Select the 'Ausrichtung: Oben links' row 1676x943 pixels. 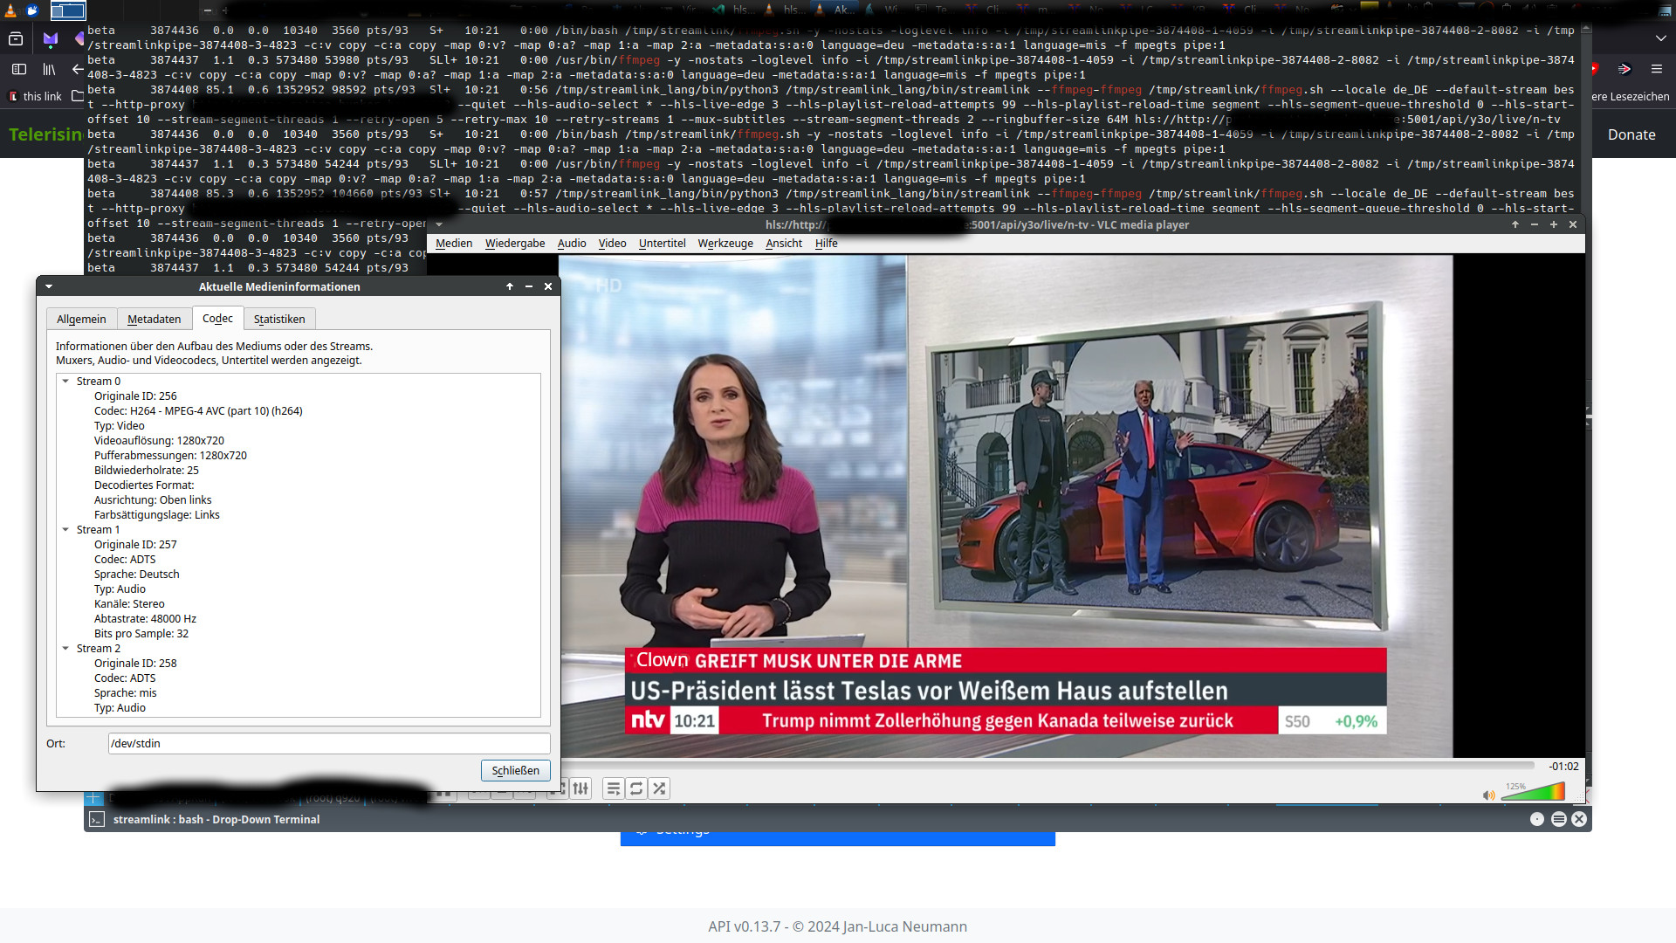pyautogui.click(x=153, y=500)
